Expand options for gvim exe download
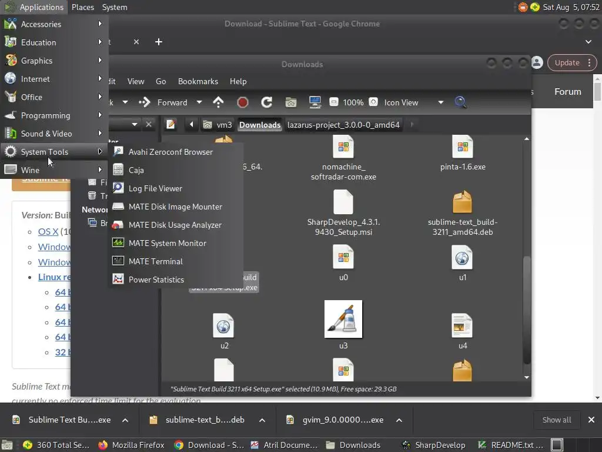This screenshot has height=452, width=602. click(x=399, y=420)
